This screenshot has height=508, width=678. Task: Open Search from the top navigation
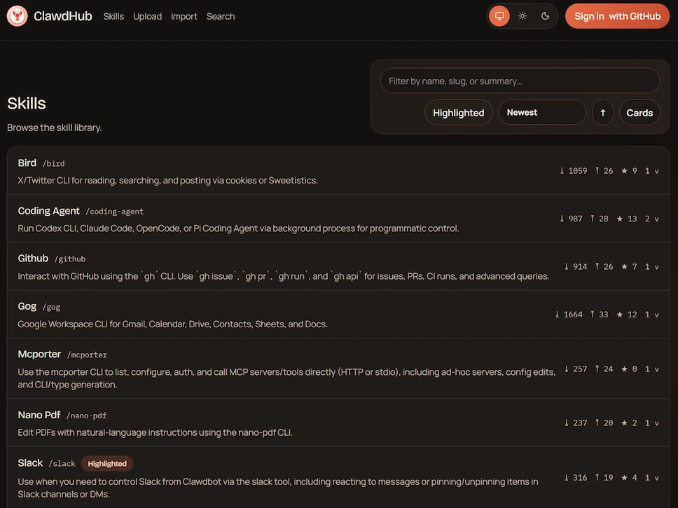coord(221,16)
